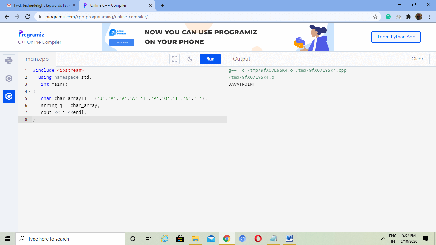Click JAVATPOINT in the output
The image size is (436, 245).
(x=242, y=84)
